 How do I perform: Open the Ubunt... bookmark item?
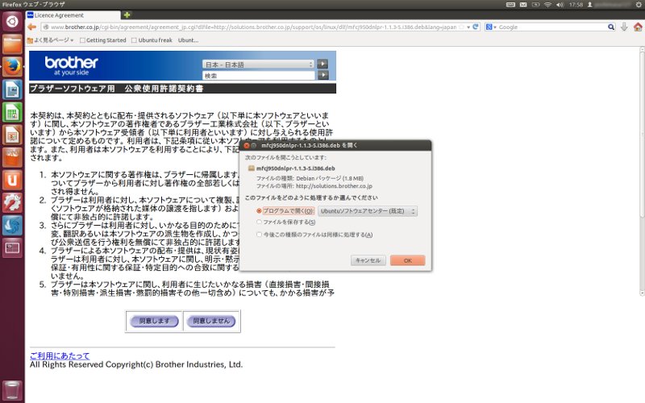click(x=188, y=40)
